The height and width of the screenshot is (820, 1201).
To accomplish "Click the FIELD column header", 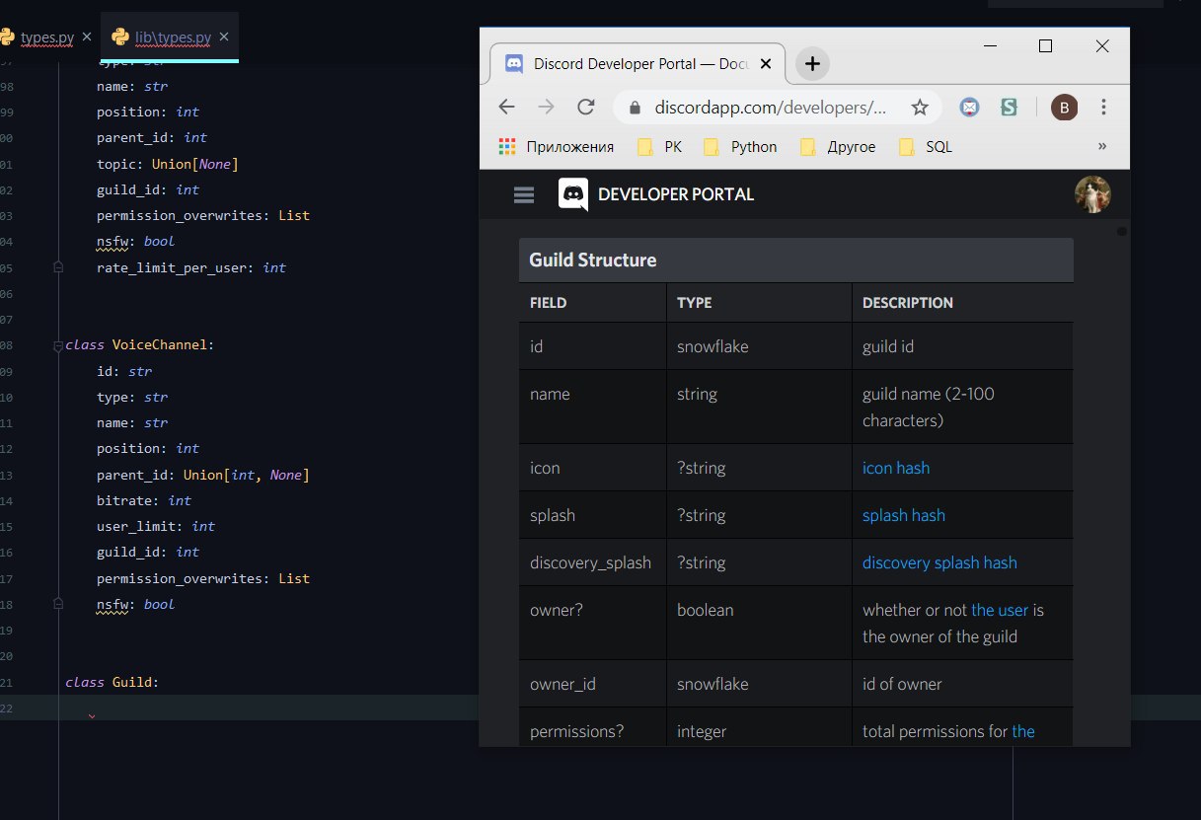I will click(x=549, y=303).
